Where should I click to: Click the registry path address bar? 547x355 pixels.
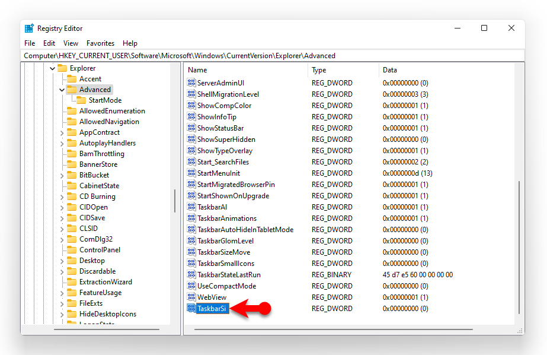[274, 56]
